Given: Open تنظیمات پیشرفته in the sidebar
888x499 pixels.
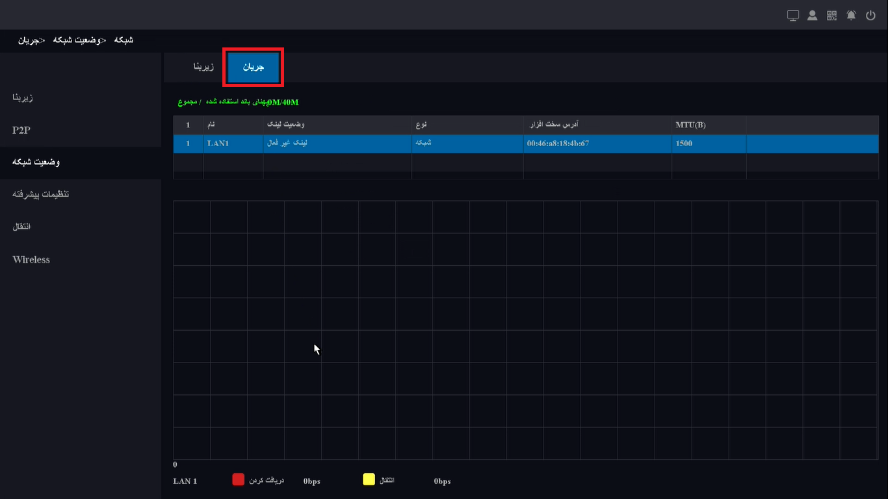Looking at the screenshot, I should coord(40,194).
